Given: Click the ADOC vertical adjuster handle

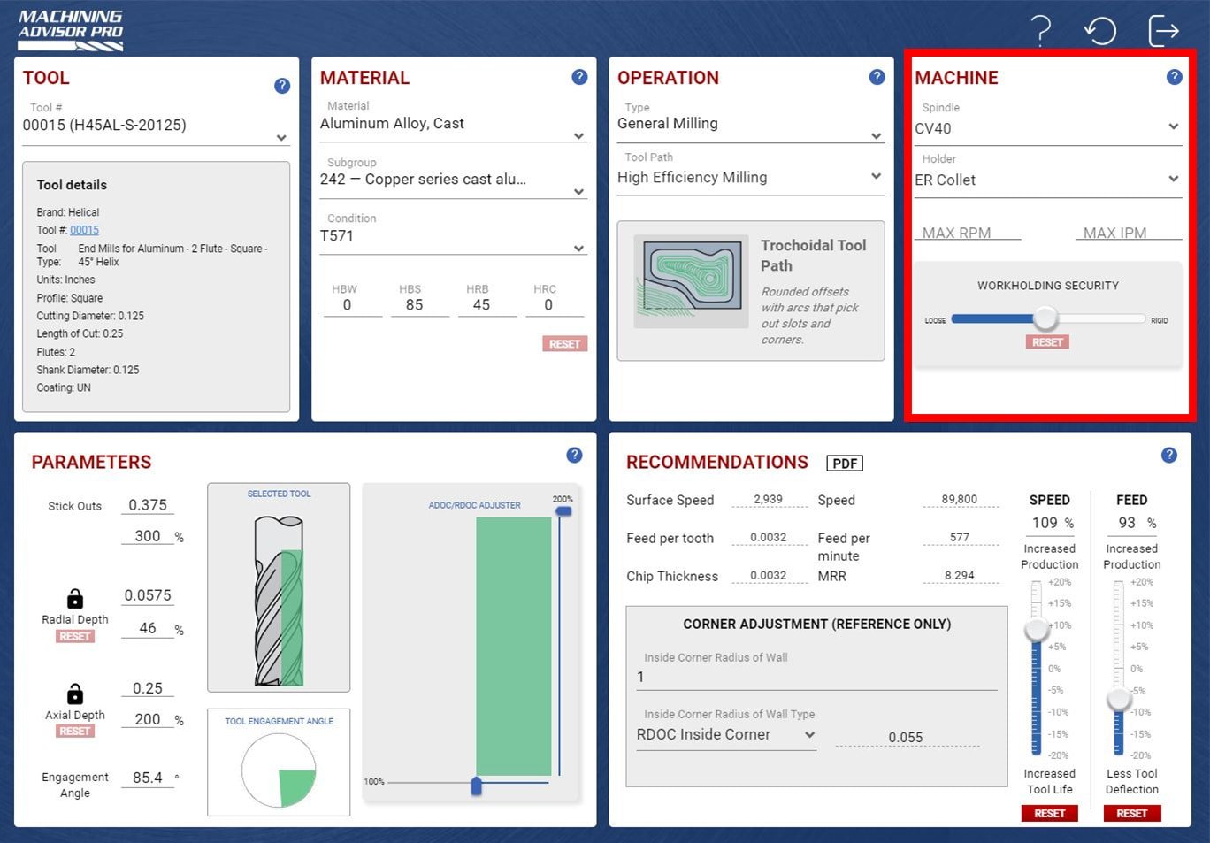Looking at the screenshot, I should (x=563, y=511).
